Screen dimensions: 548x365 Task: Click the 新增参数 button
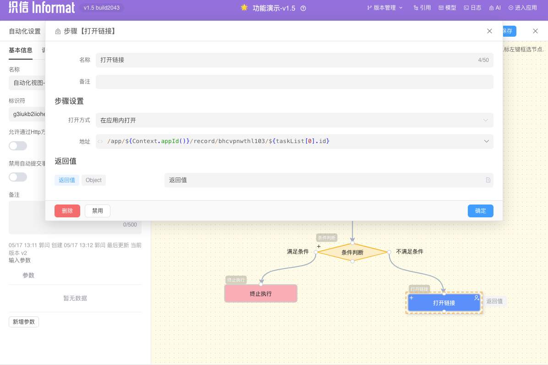(24, 322)
